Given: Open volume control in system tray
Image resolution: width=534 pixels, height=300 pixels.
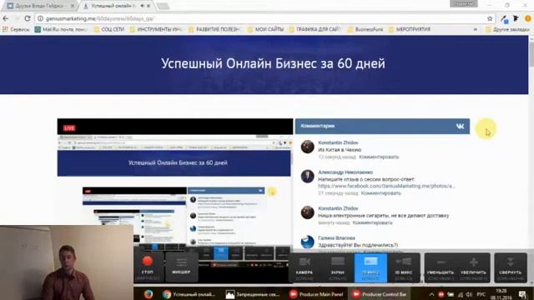Looking at the screenshot, I should tap(469, 294).
